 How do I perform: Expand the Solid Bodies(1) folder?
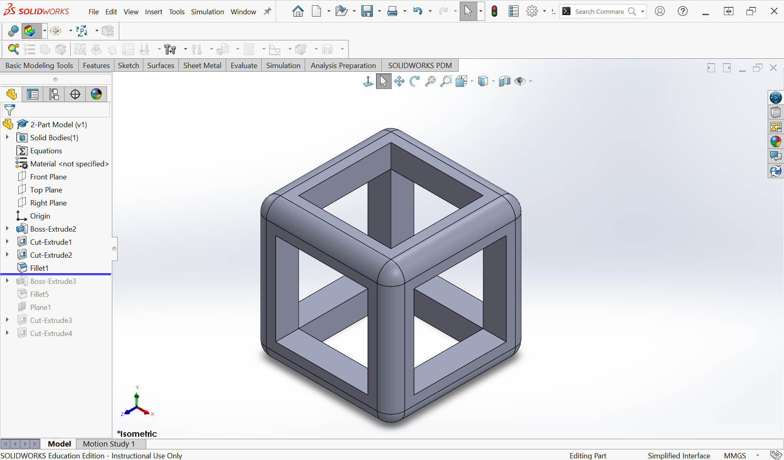(7, 137)
